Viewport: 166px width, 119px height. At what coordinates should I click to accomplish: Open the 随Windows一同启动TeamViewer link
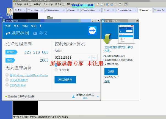[x=29, y=75]
